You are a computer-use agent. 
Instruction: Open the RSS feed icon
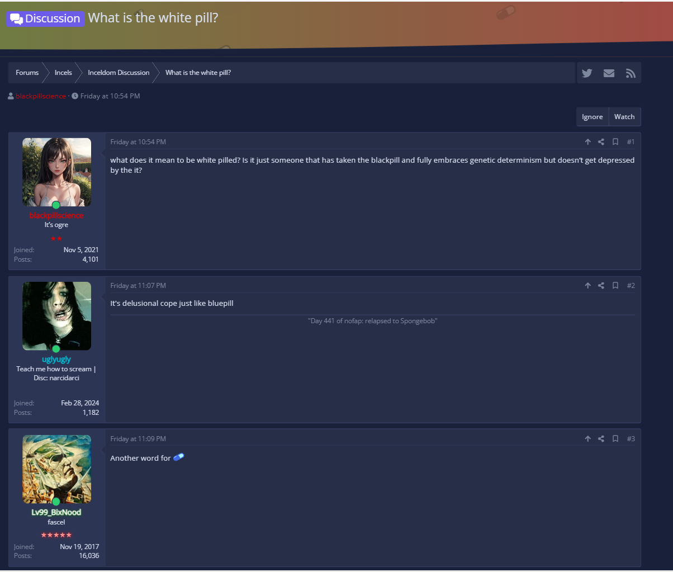point(631,73)
